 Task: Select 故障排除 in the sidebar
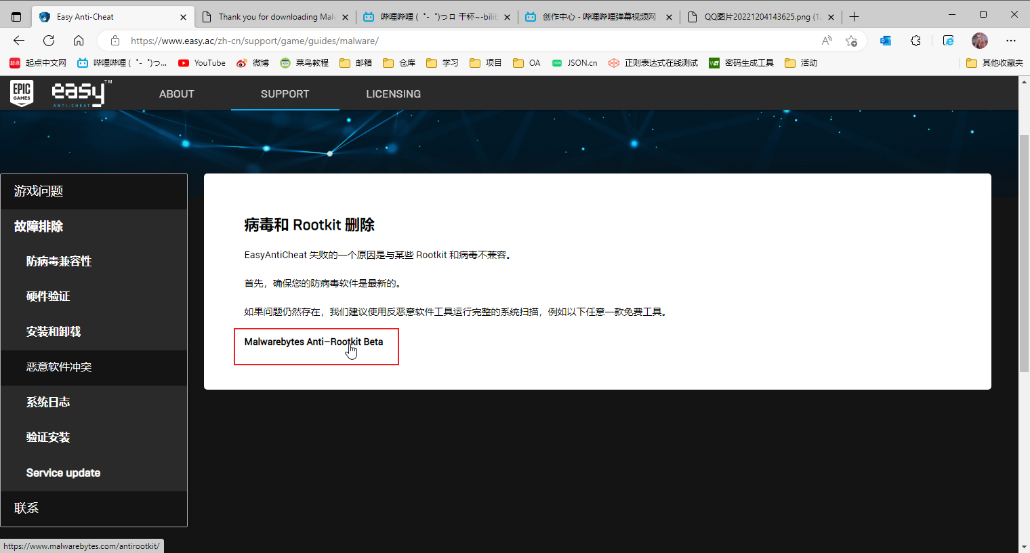pyautogui.click(x=94, y=227)
